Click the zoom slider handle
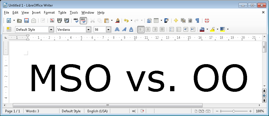 point(233,111)
